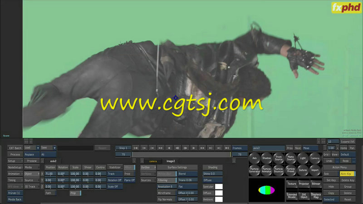Viewport: 363px width, 204px height.
Task: Add a Light node
Action: [x=303, y=158]
